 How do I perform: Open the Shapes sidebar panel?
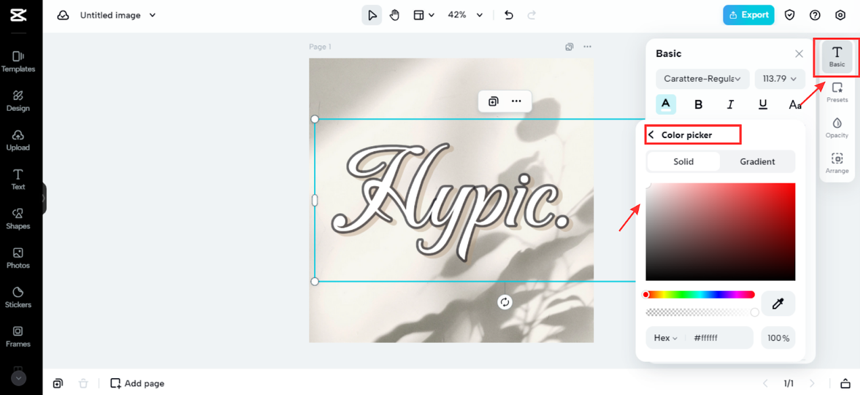(18, 218)
